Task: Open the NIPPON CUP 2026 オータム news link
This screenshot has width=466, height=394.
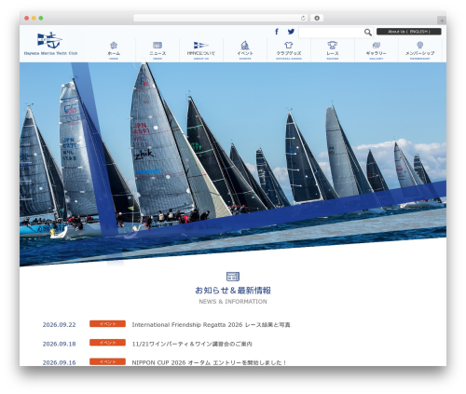Action: 209,362
